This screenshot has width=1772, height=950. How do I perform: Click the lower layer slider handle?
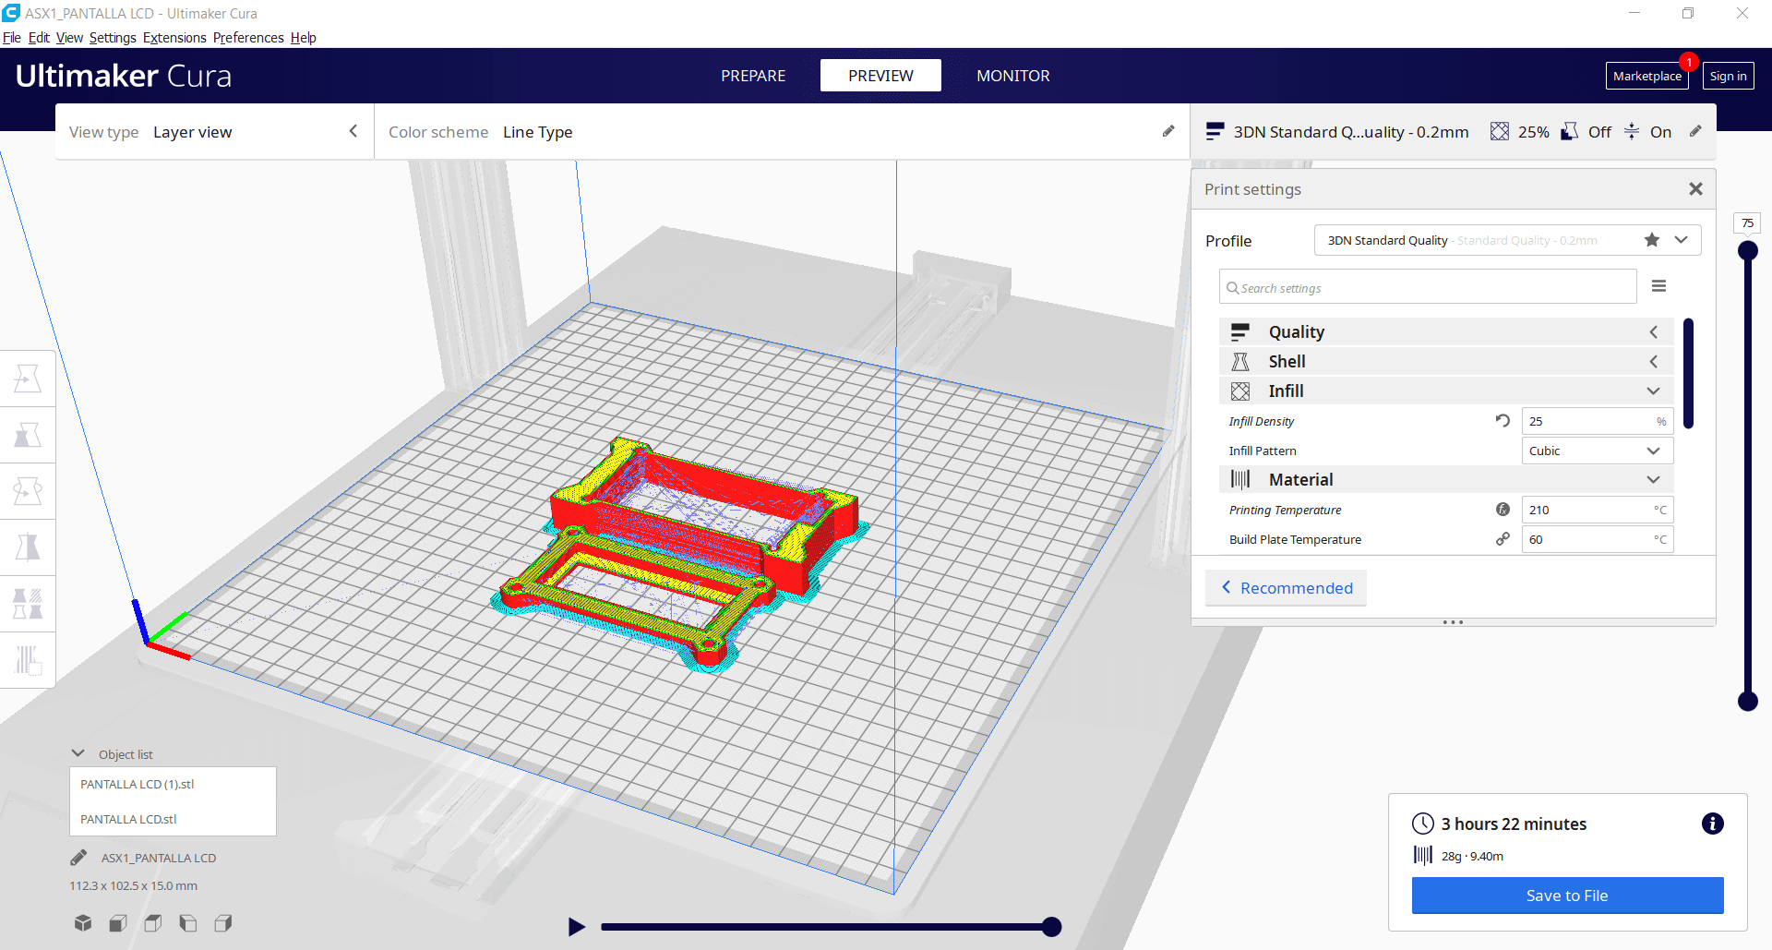(x=1747, y=702)
